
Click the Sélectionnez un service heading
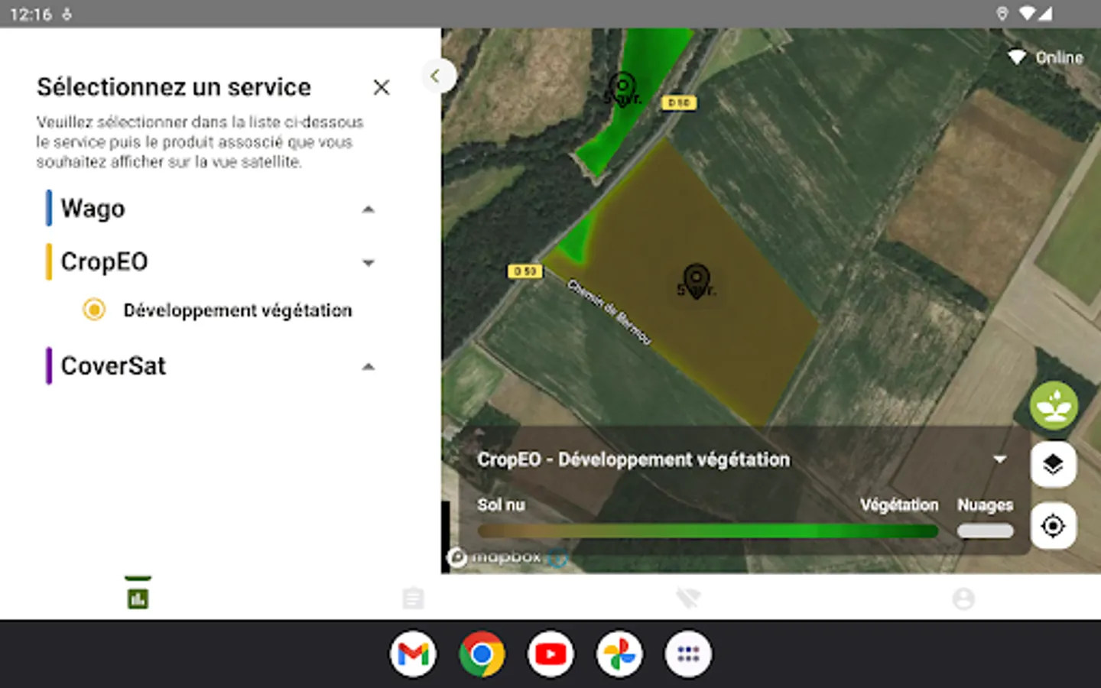[174, 87]
